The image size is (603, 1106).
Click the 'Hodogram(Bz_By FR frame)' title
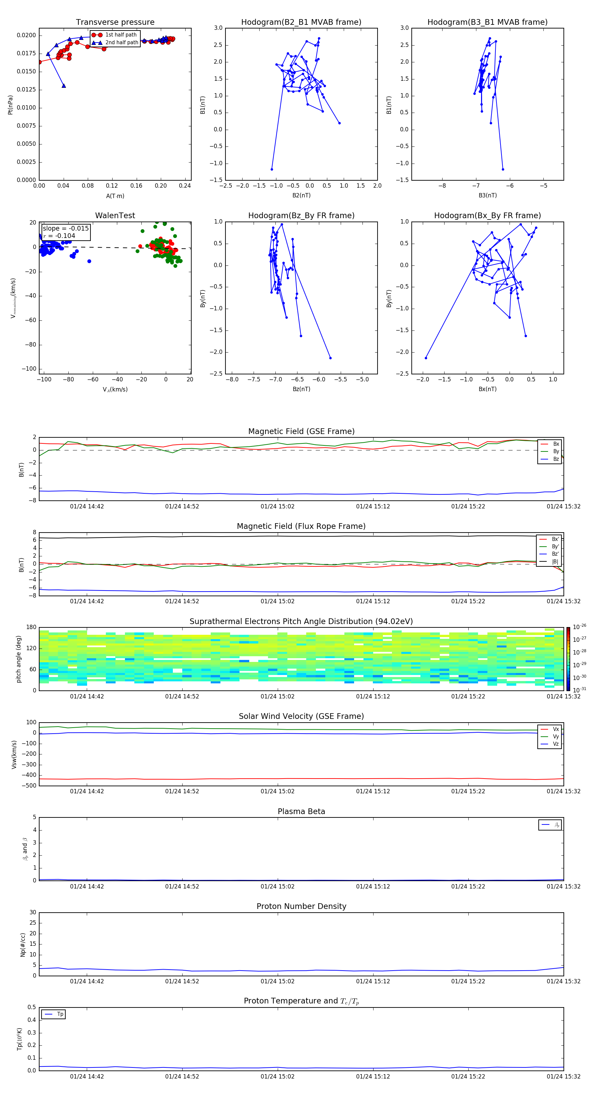click(301, 216)
